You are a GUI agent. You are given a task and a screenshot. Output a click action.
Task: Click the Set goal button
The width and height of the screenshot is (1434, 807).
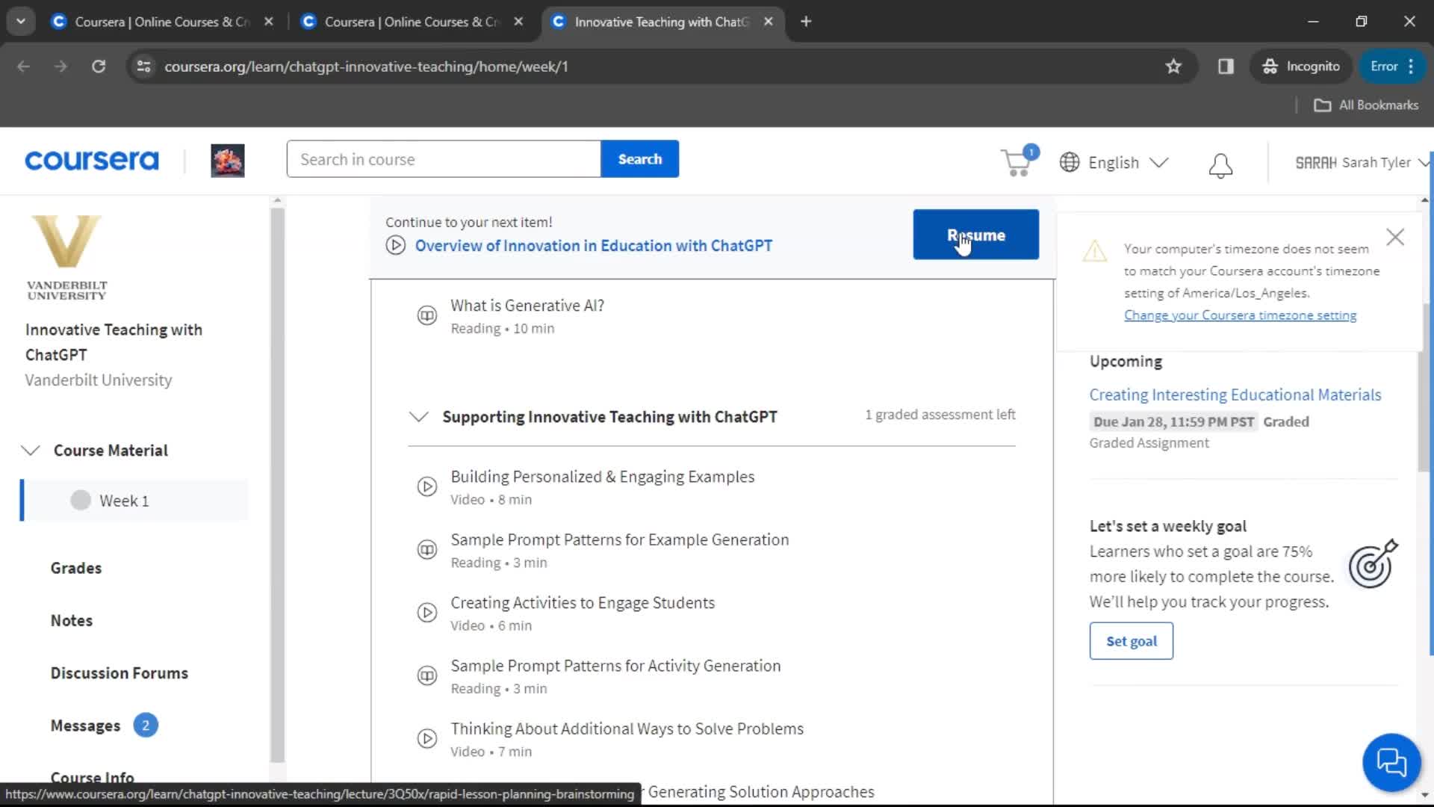coord(1131,641)
